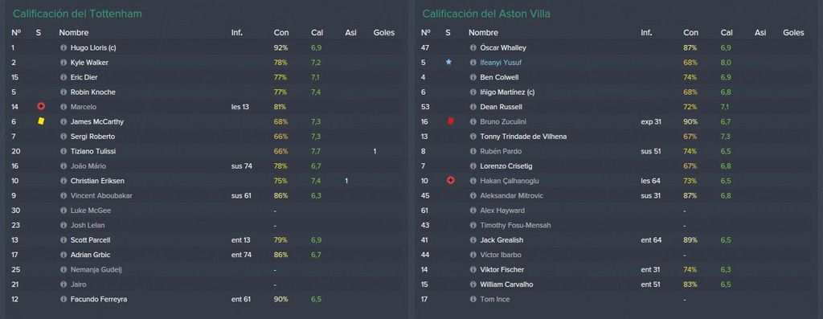
Task: Open info icon next to Christian Eriksen
Action: point(63,181)
